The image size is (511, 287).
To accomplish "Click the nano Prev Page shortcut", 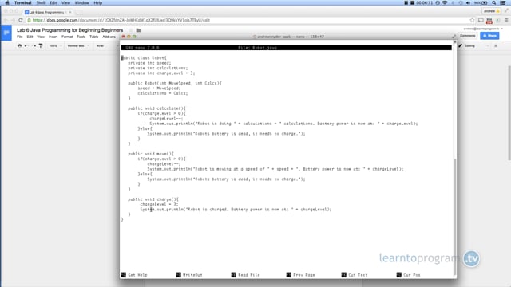I will point(301,275).
